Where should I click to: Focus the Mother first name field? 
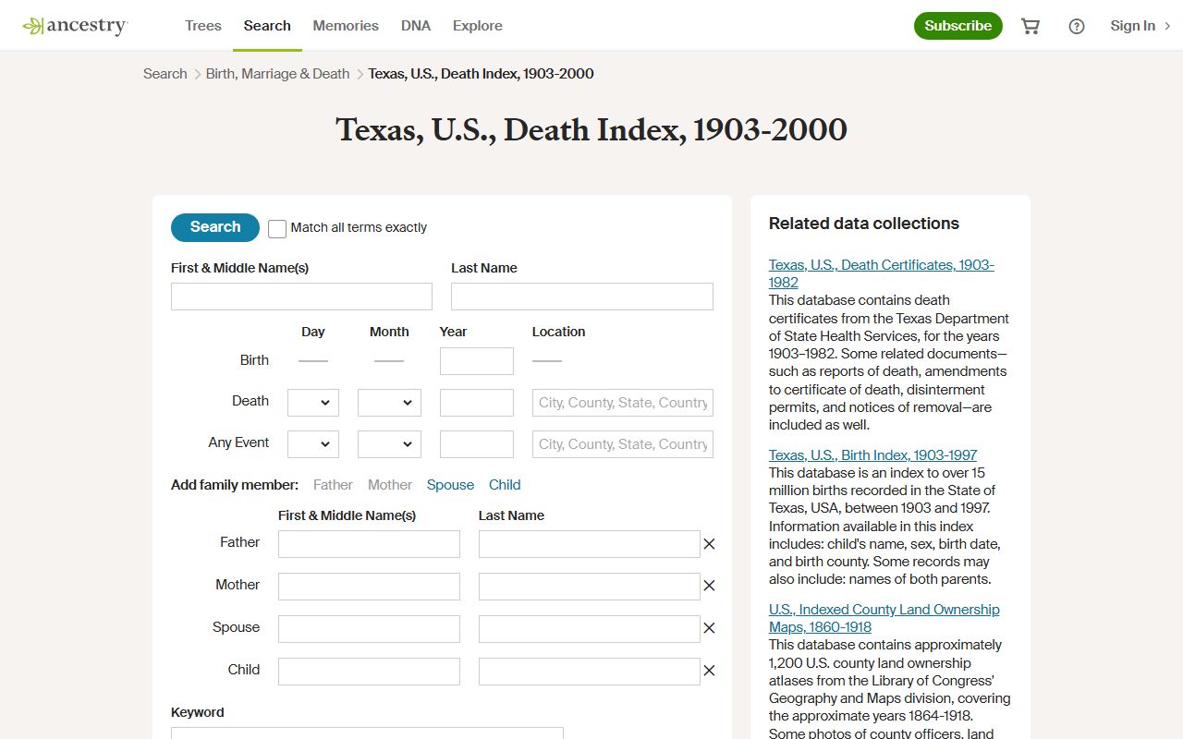tap(369, 587)
